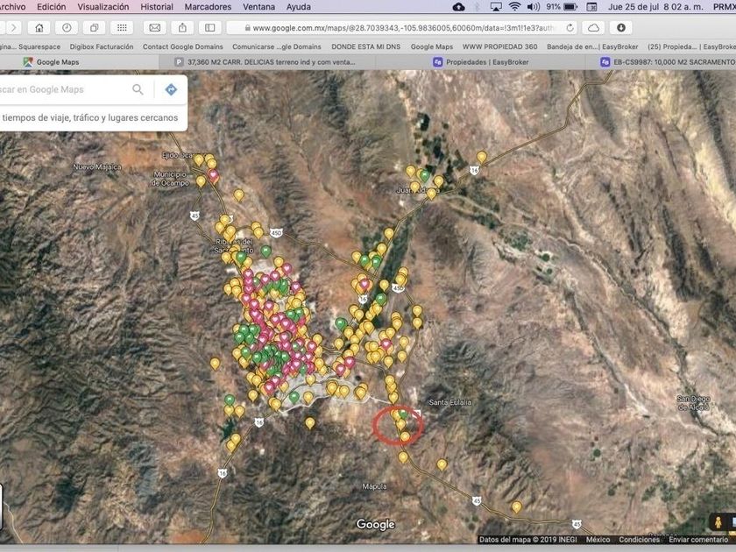Open directions with the blue arrow icon

tap(171, 89)
